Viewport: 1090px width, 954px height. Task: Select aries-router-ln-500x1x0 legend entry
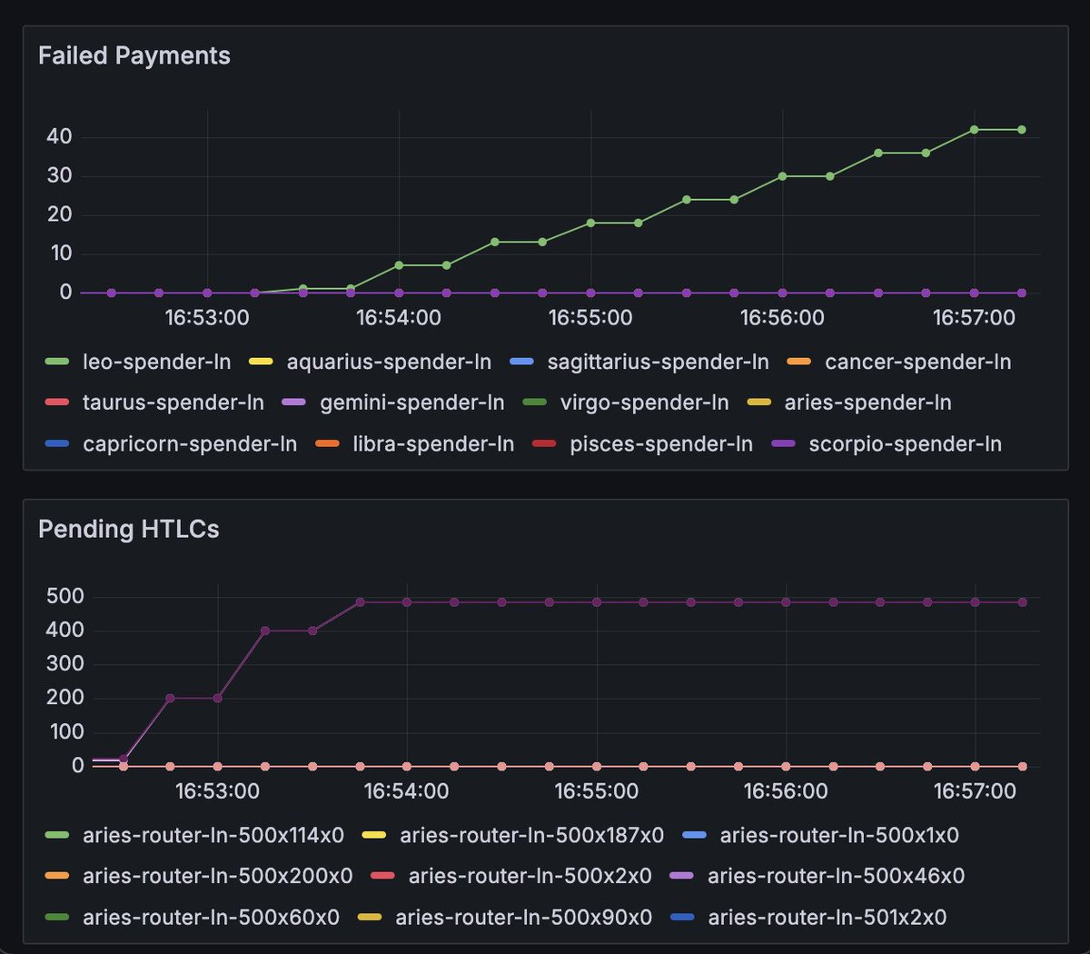820,835
